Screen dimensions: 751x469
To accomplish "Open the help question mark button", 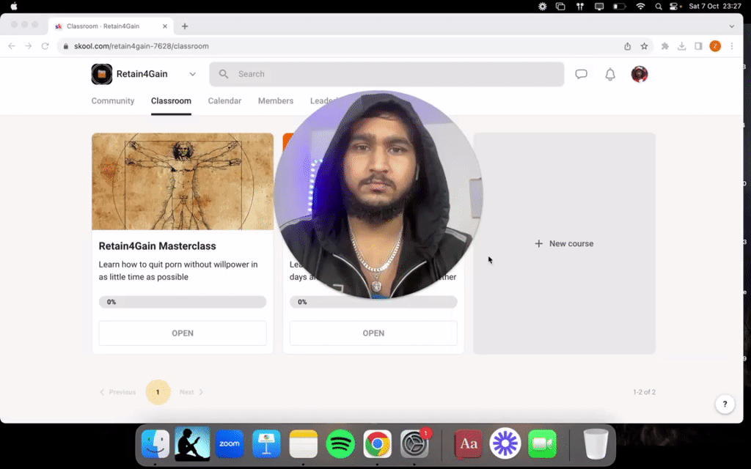I will pos(725,404).
